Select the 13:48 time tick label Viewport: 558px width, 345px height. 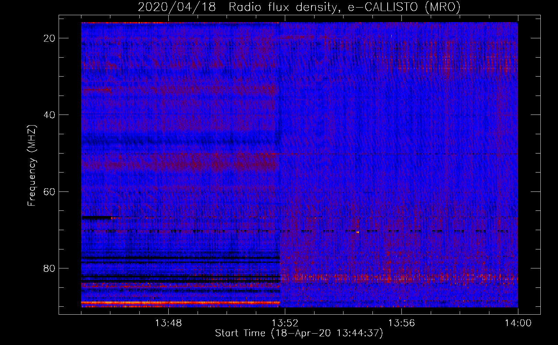coord(168,323)
